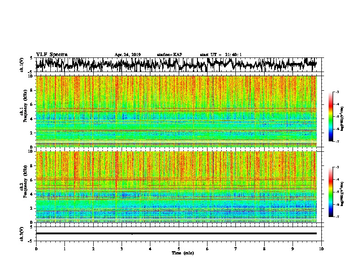Click the 'ch.3(V)' axis label

(22, 234)
